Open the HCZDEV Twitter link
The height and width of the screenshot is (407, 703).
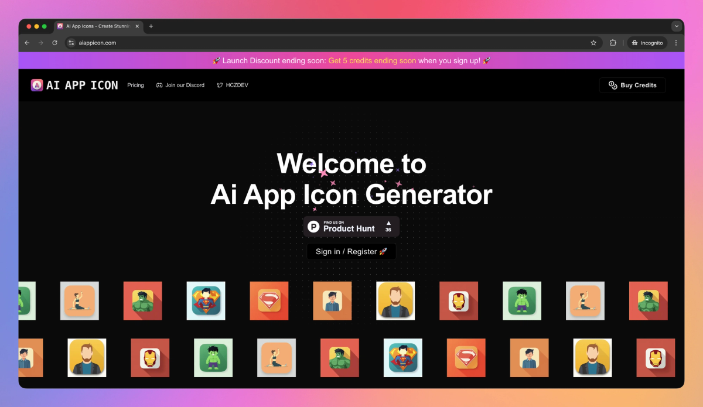coord(232,85)
